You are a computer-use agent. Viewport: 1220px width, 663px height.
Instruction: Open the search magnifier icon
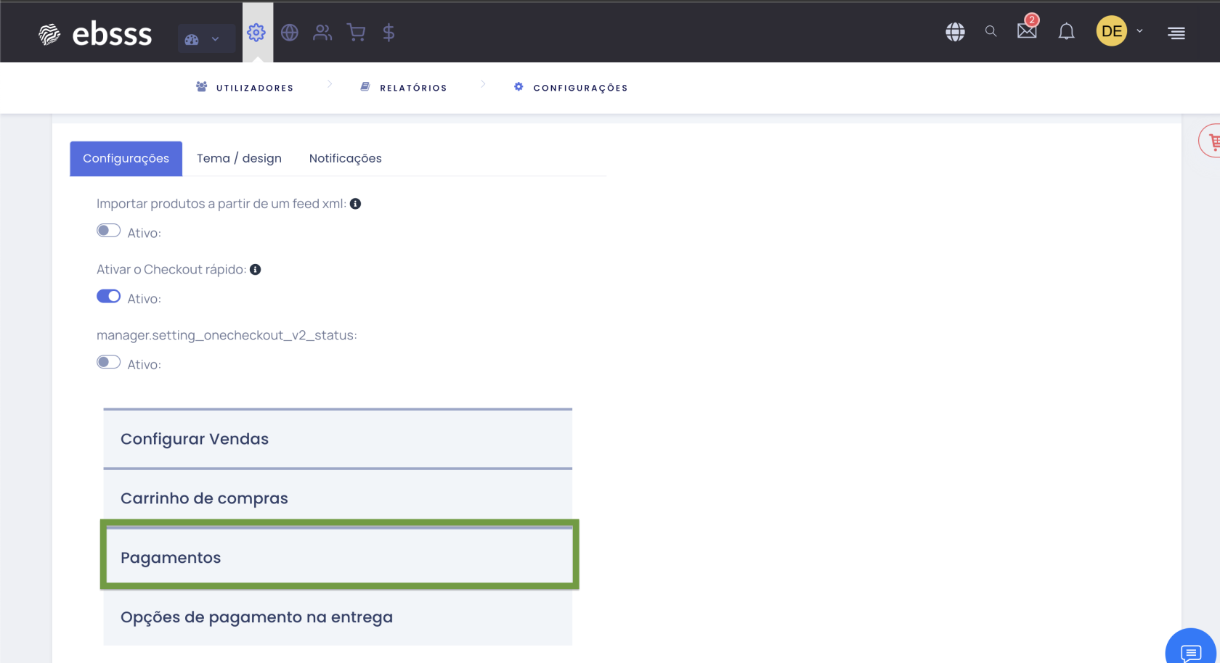991,31
